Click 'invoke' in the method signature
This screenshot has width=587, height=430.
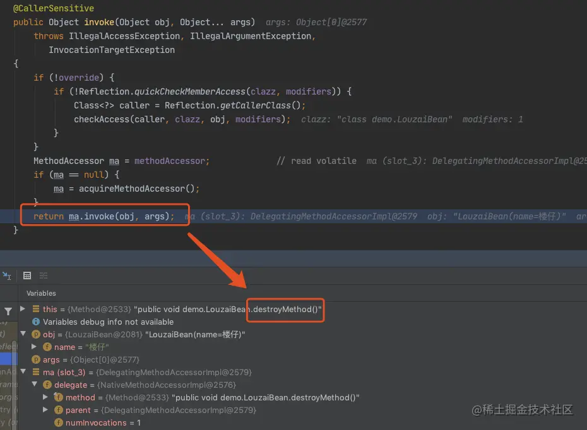(99, 22)
